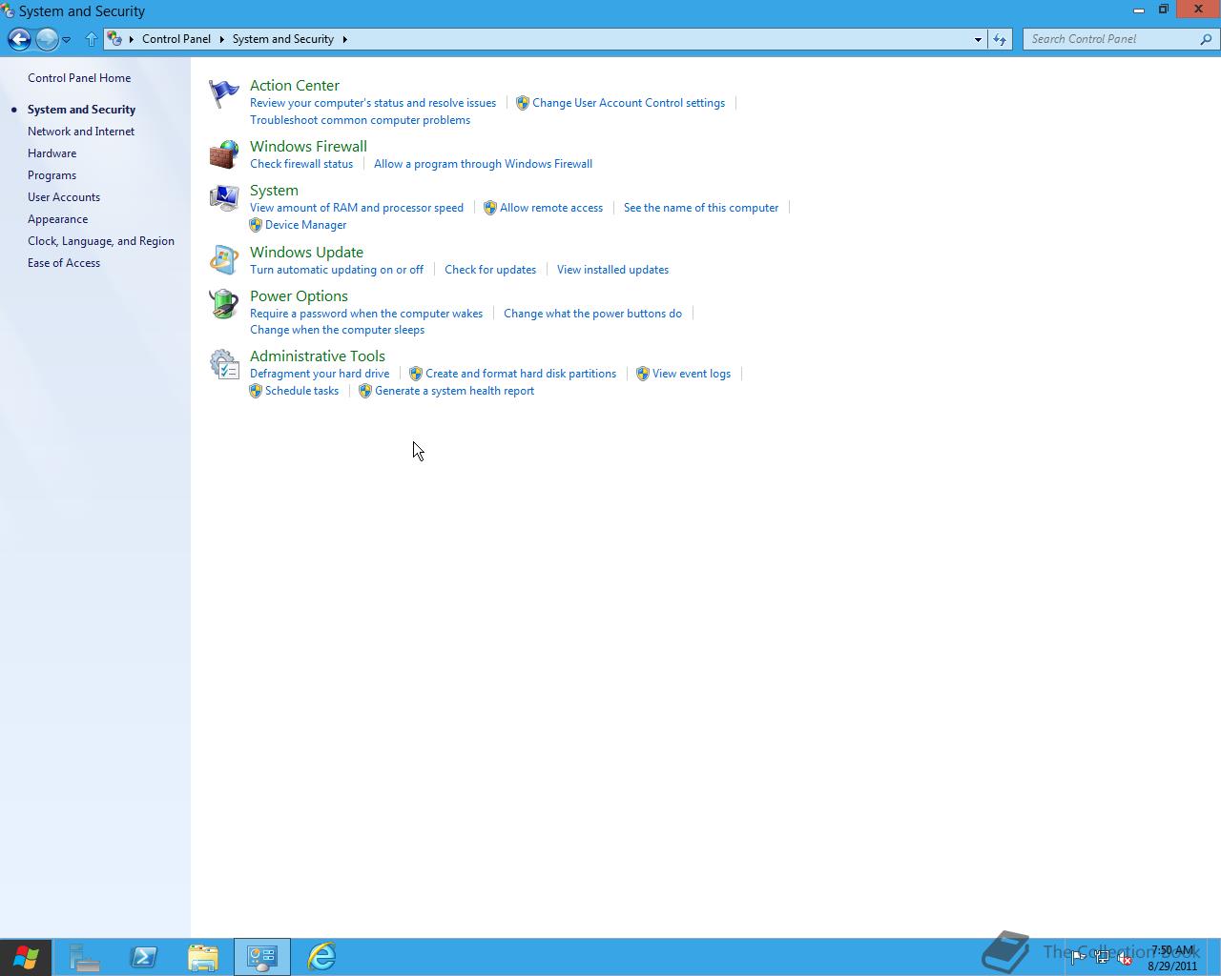
Task: Click View event logs
Action: [x=692, y=374]
